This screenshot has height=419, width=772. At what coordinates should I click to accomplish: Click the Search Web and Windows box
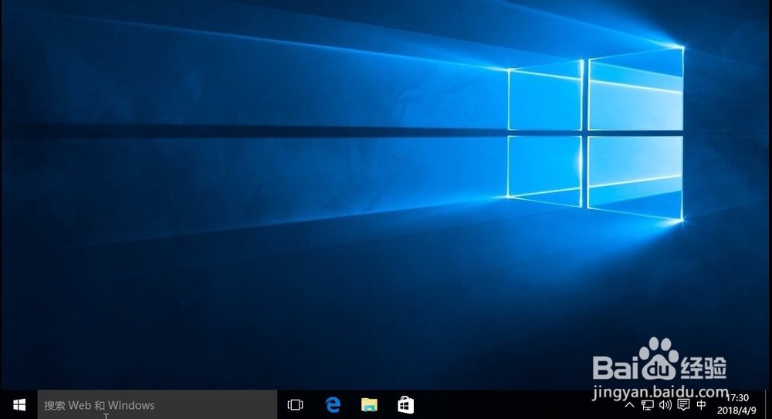(x=157, y=404)
